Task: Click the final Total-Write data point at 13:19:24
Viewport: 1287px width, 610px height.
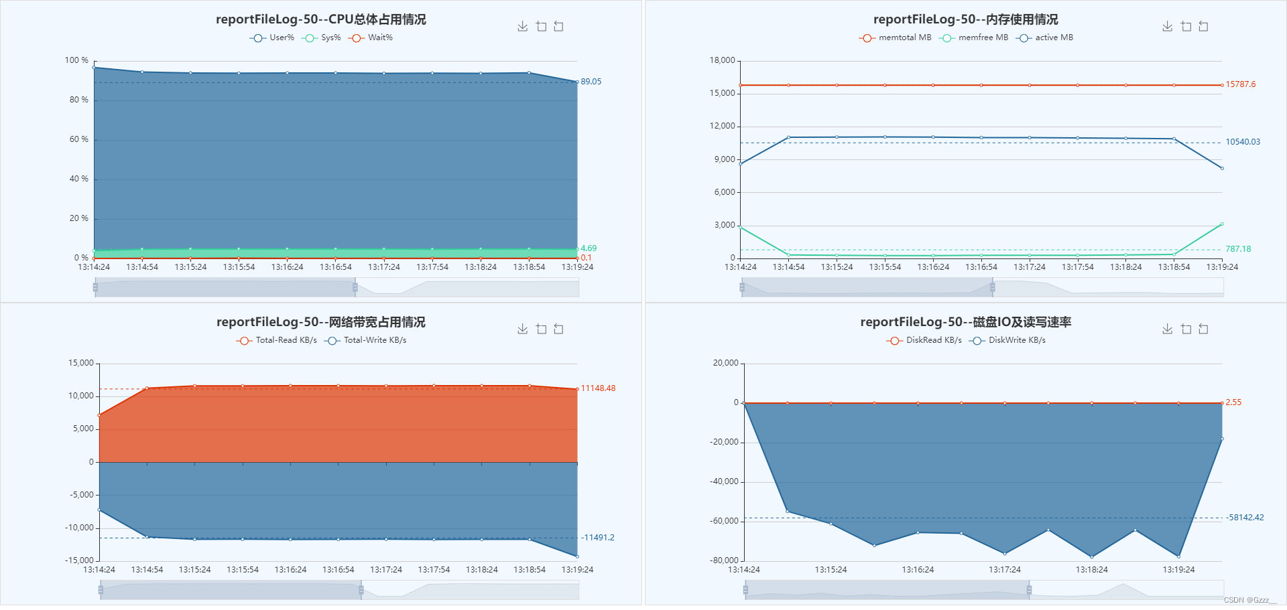Action: [x=577, y=556]
